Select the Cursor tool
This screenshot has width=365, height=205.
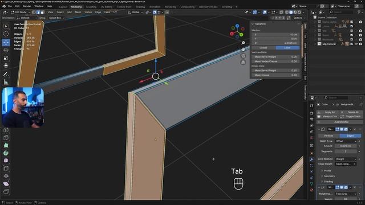click(x=6, y=34)
